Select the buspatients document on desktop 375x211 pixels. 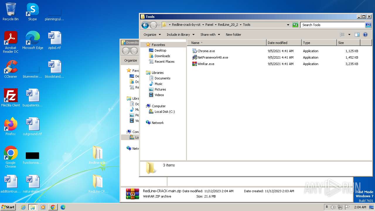click(x=33, y=98)
